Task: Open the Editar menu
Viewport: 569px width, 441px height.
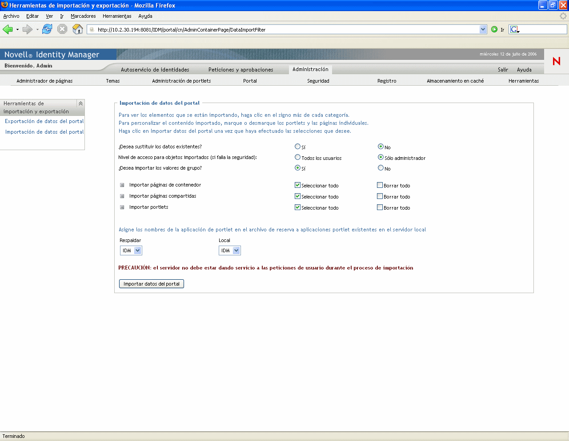Action: (x=32, y=16)
